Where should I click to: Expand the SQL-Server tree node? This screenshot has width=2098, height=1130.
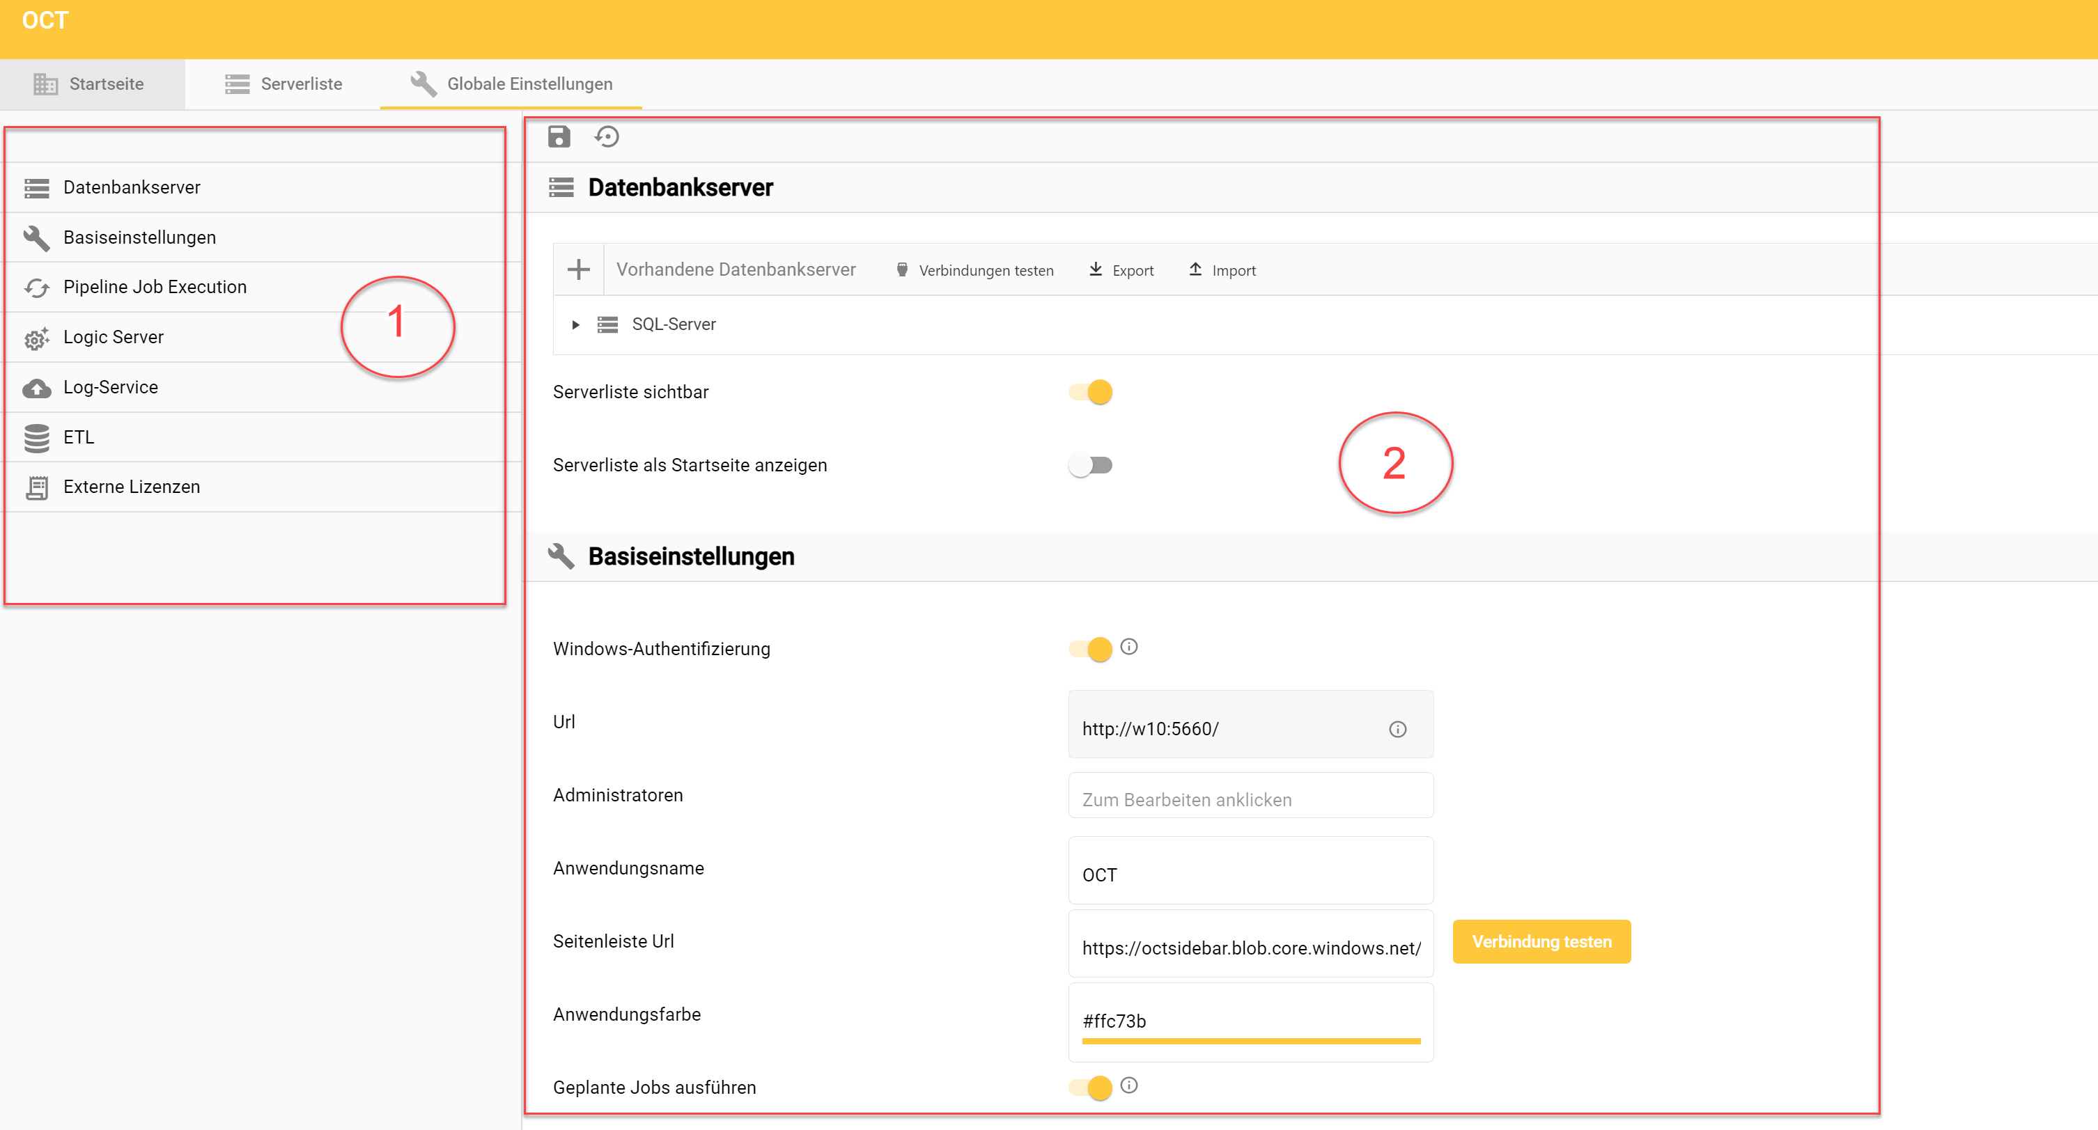575,325
